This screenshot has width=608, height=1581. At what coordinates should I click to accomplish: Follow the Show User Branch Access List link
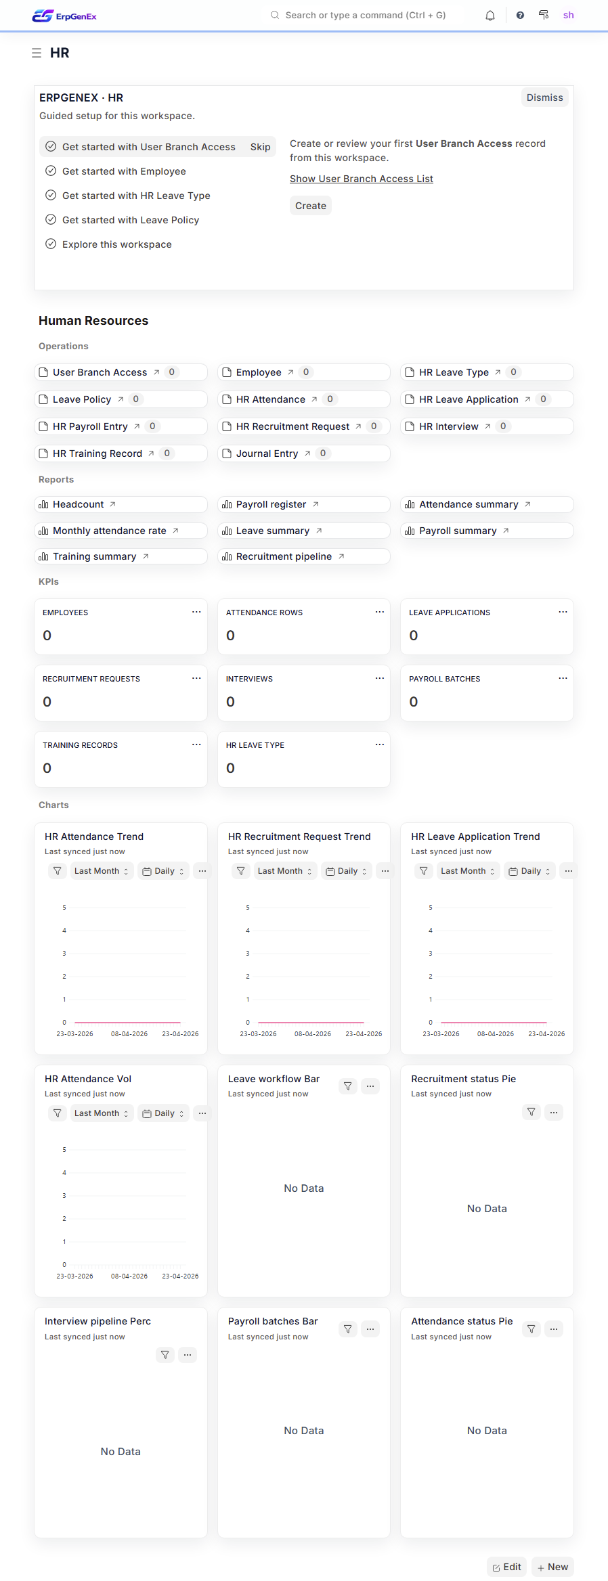[x=362, y=179]
